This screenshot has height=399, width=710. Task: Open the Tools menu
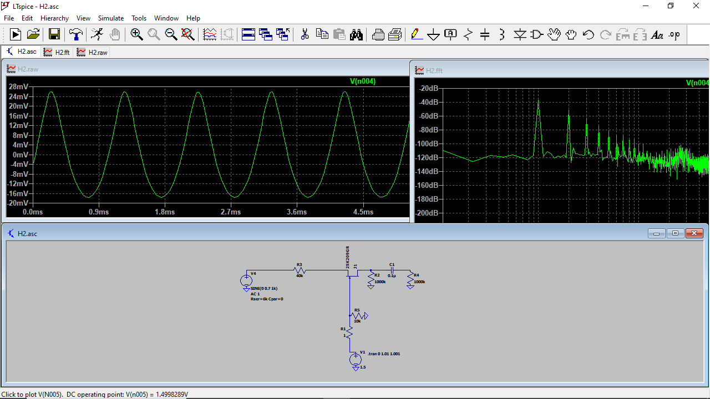139,18
